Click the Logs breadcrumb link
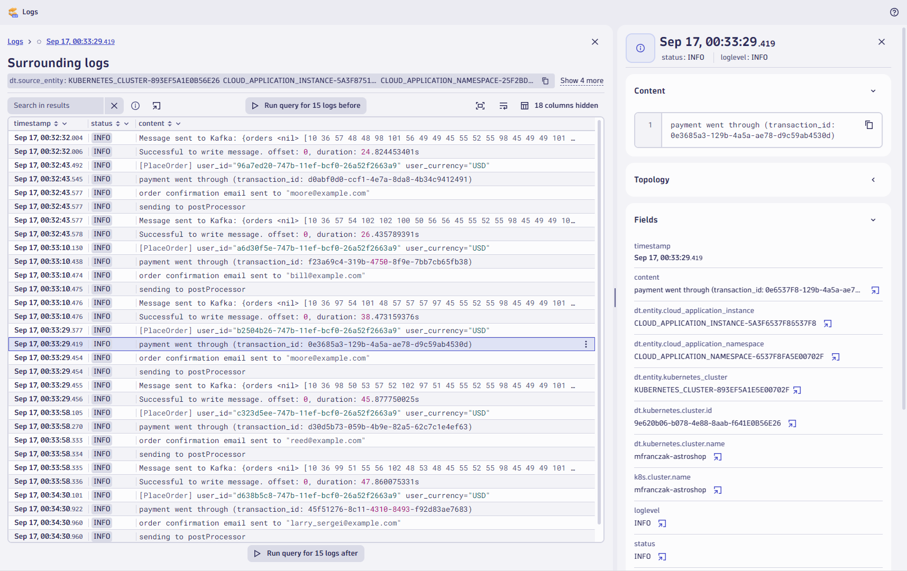This screenshot has height=571, width=907. 15,41
